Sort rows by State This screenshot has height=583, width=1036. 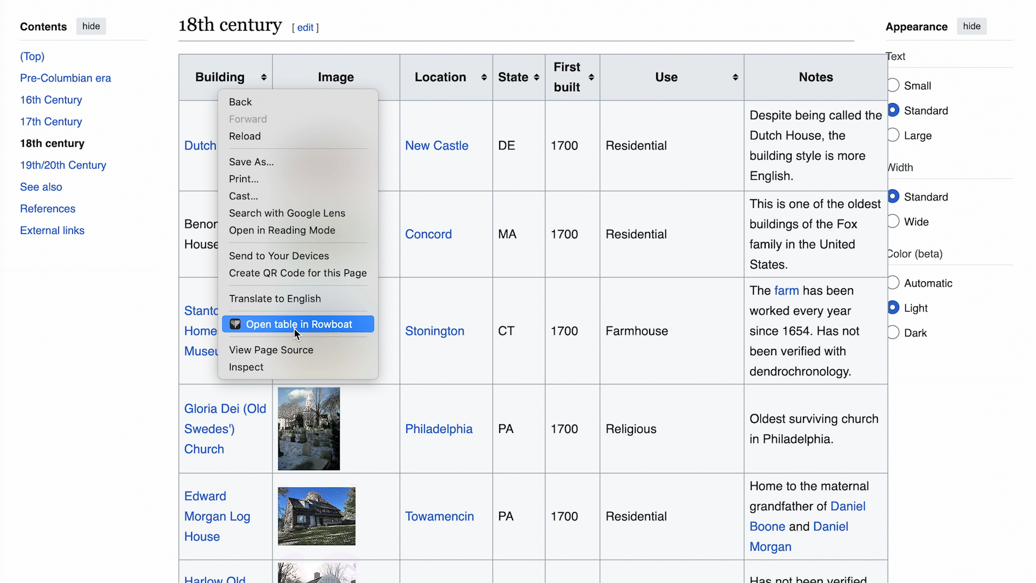(x=537, y=77)
